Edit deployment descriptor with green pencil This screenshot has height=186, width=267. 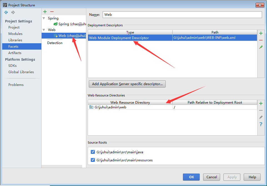coord(261,47)
